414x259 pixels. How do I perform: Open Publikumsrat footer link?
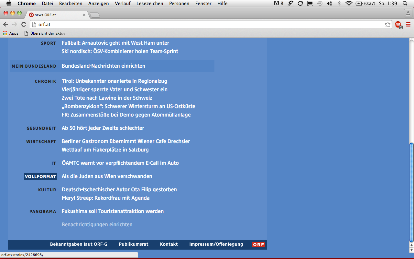[x=134, y=244]
